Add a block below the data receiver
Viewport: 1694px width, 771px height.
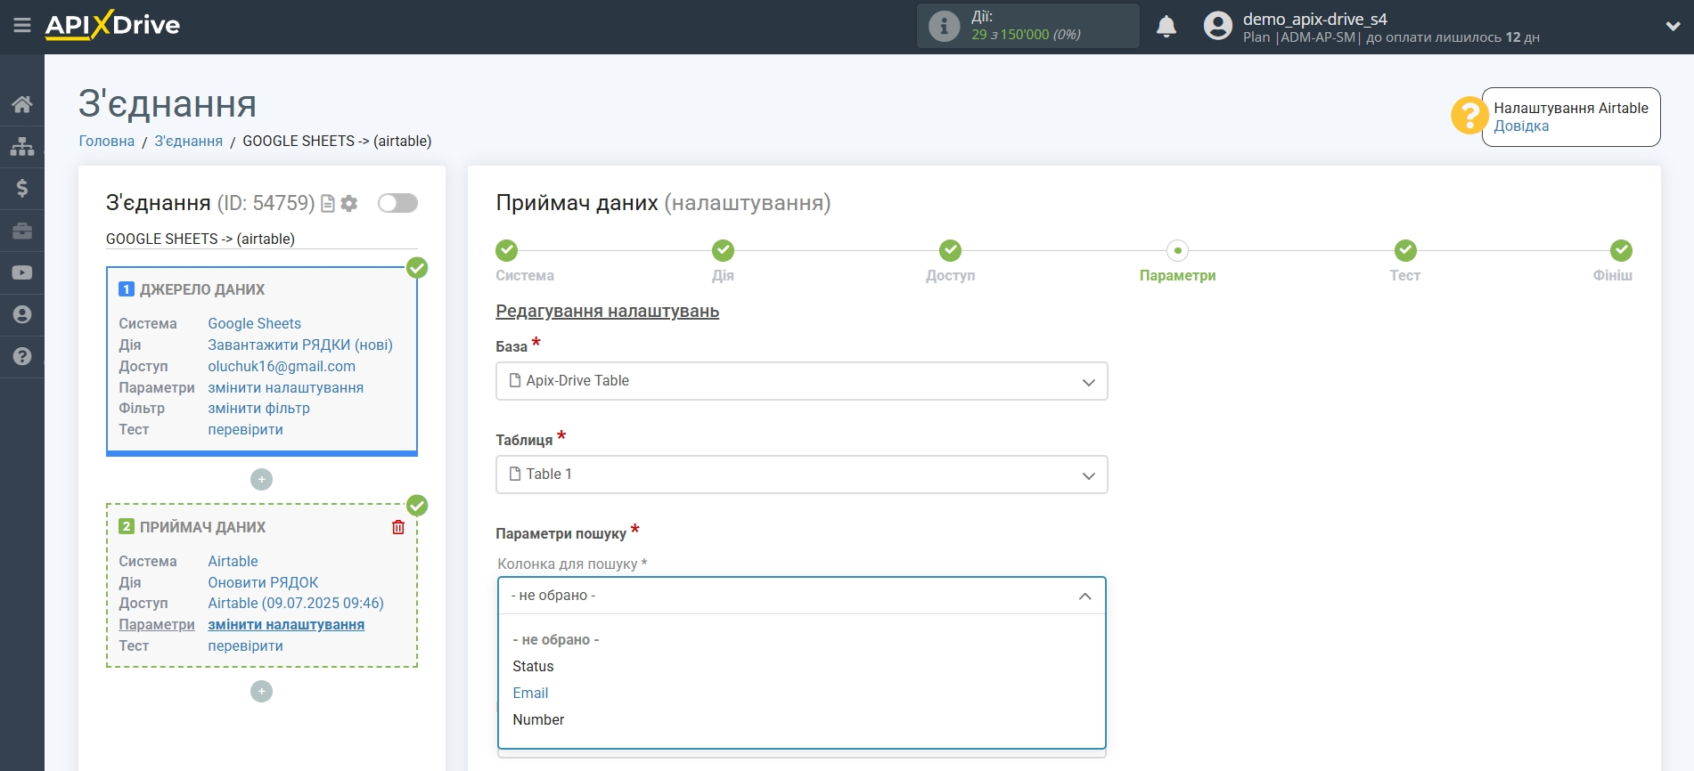click(261, 692)
